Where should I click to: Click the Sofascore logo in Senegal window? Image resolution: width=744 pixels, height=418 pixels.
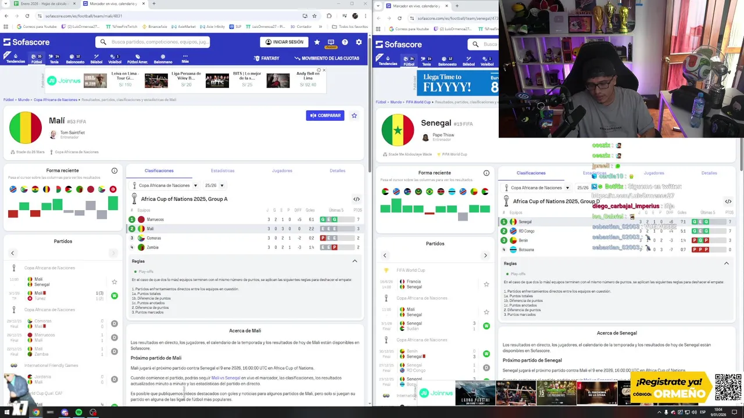tap(399, 44)
